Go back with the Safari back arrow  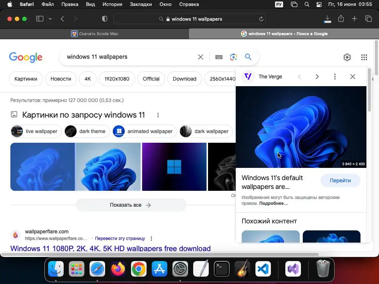point(62,19)
